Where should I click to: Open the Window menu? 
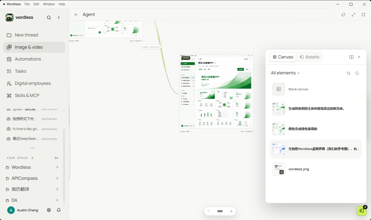click(x=49, y=4)
